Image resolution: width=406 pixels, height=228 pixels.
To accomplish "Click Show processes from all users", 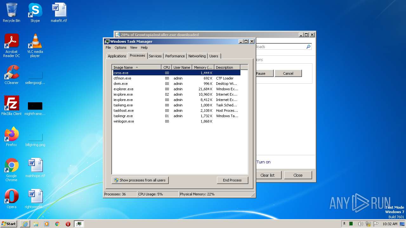I will pyautogui.click(x=140, y=180).
